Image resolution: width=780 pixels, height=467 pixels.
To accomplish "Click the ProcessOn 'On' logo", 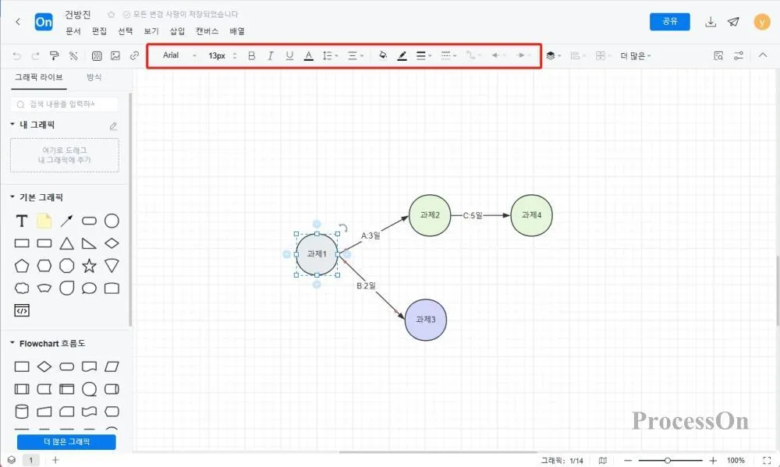I will [44, 22].
